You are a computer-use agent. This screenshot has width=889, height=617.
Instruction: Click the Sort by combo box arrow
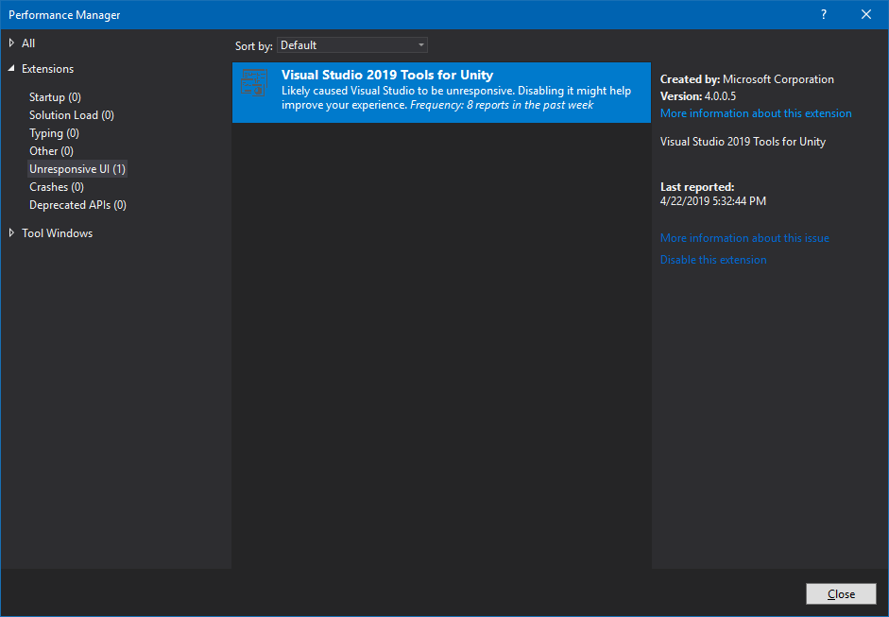click(x=420, y=44)
